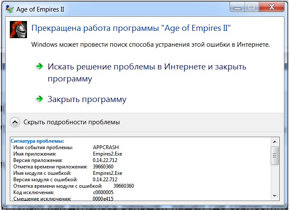Click the 'Сигнатура проблемы:' heading

37,141
